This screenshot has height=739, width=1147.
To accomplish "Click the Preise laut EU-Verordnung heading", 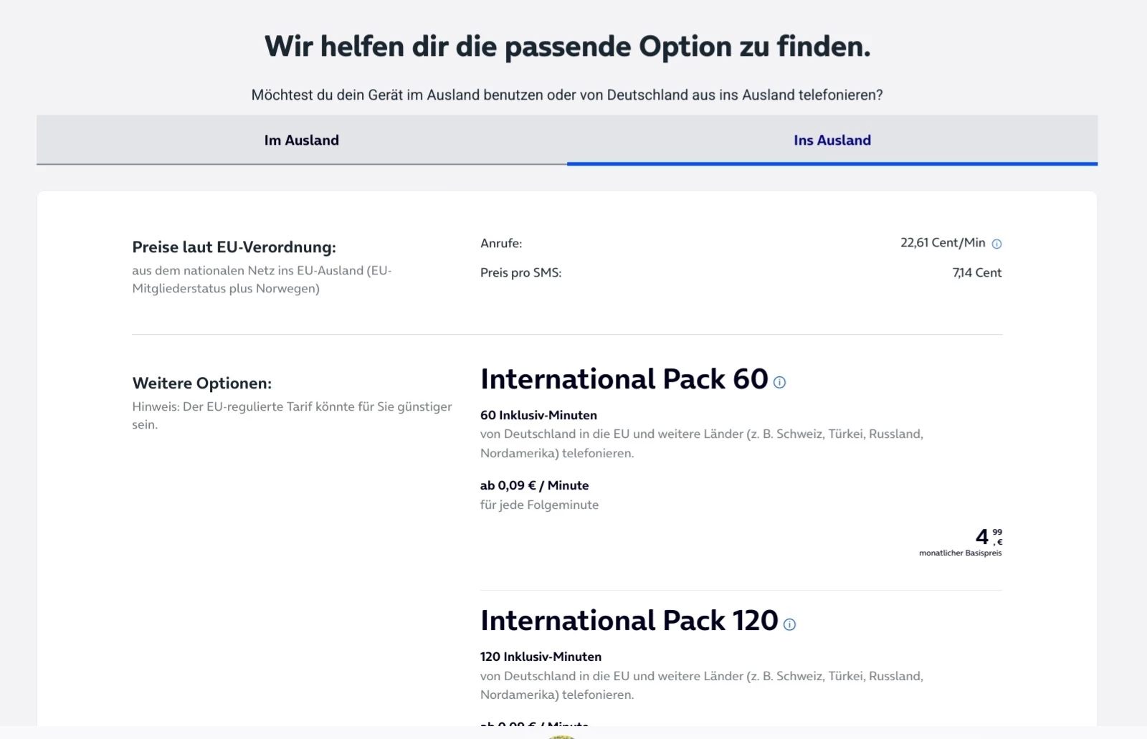I will (x=234, y=247).
